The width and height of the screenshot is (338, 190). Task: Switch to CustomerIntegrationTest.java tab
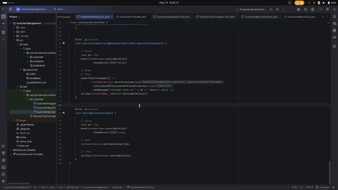tap(171, 17)
